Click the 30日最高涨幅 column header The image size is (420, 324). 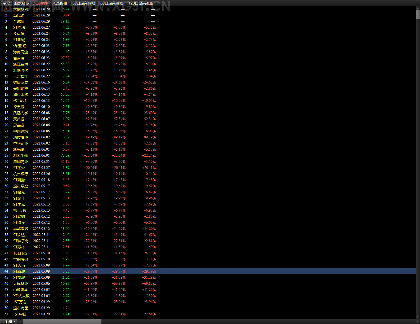84,3
